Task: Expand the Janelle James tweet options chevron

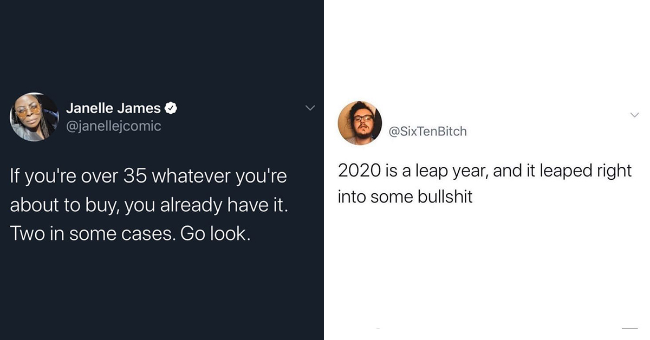Action: click(x=310, y=108)
